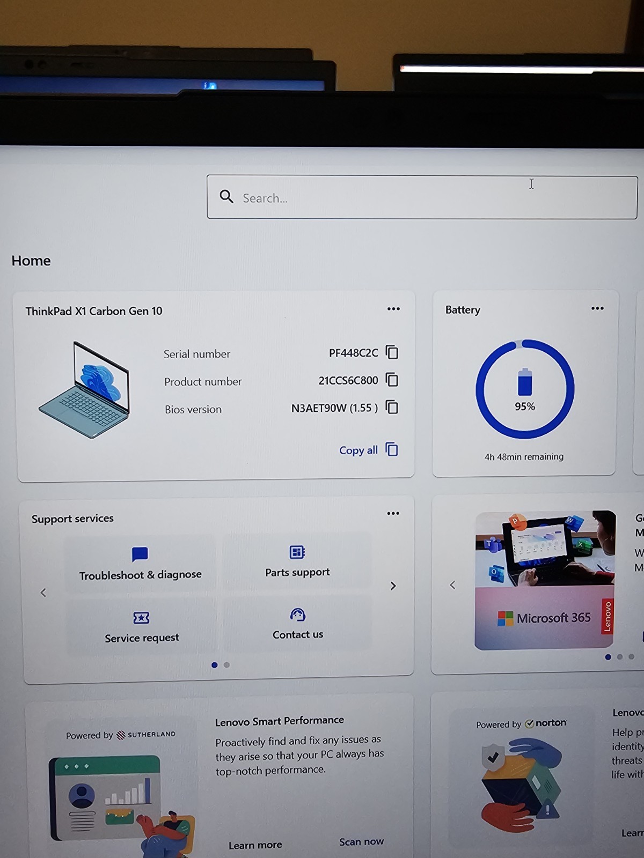The height and width of the screenshot is (858, 644).
Task: Open Support services card options menu
Action: (393, 513)
